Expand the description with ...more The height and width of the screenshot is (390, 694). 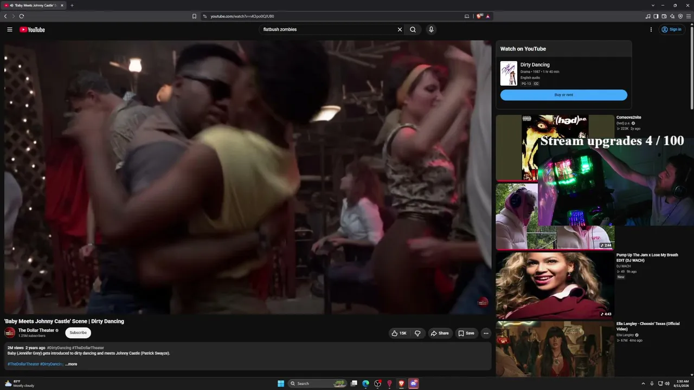[71, 364]
